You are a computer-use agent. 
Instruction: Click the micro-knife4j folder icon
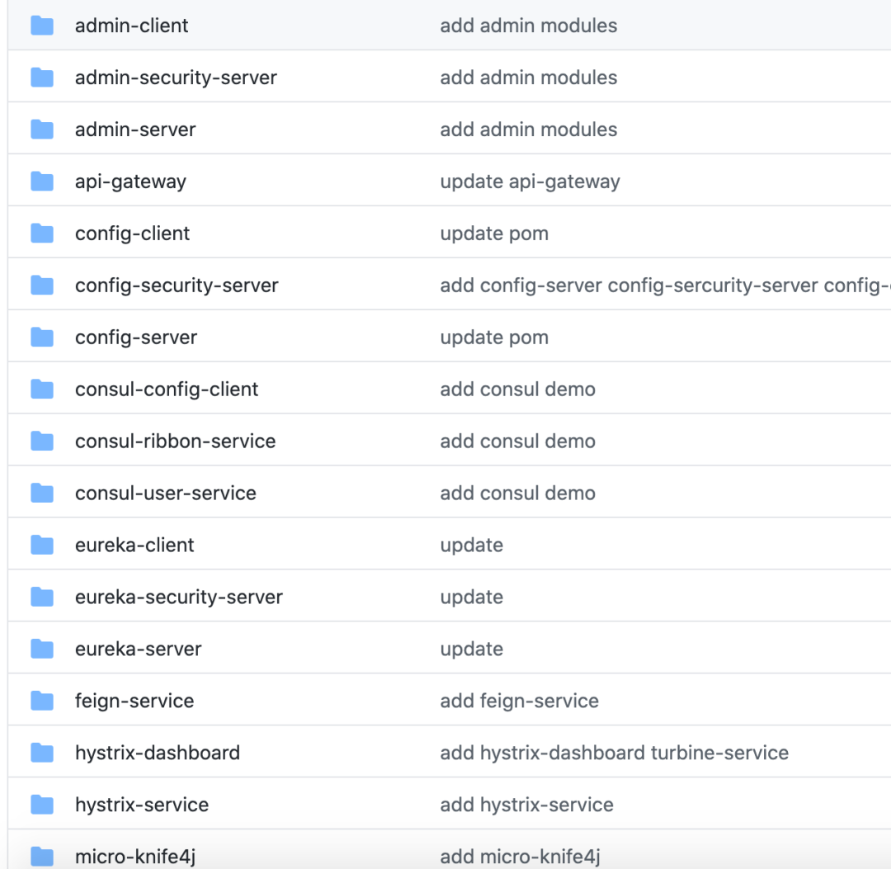[42, 856]
